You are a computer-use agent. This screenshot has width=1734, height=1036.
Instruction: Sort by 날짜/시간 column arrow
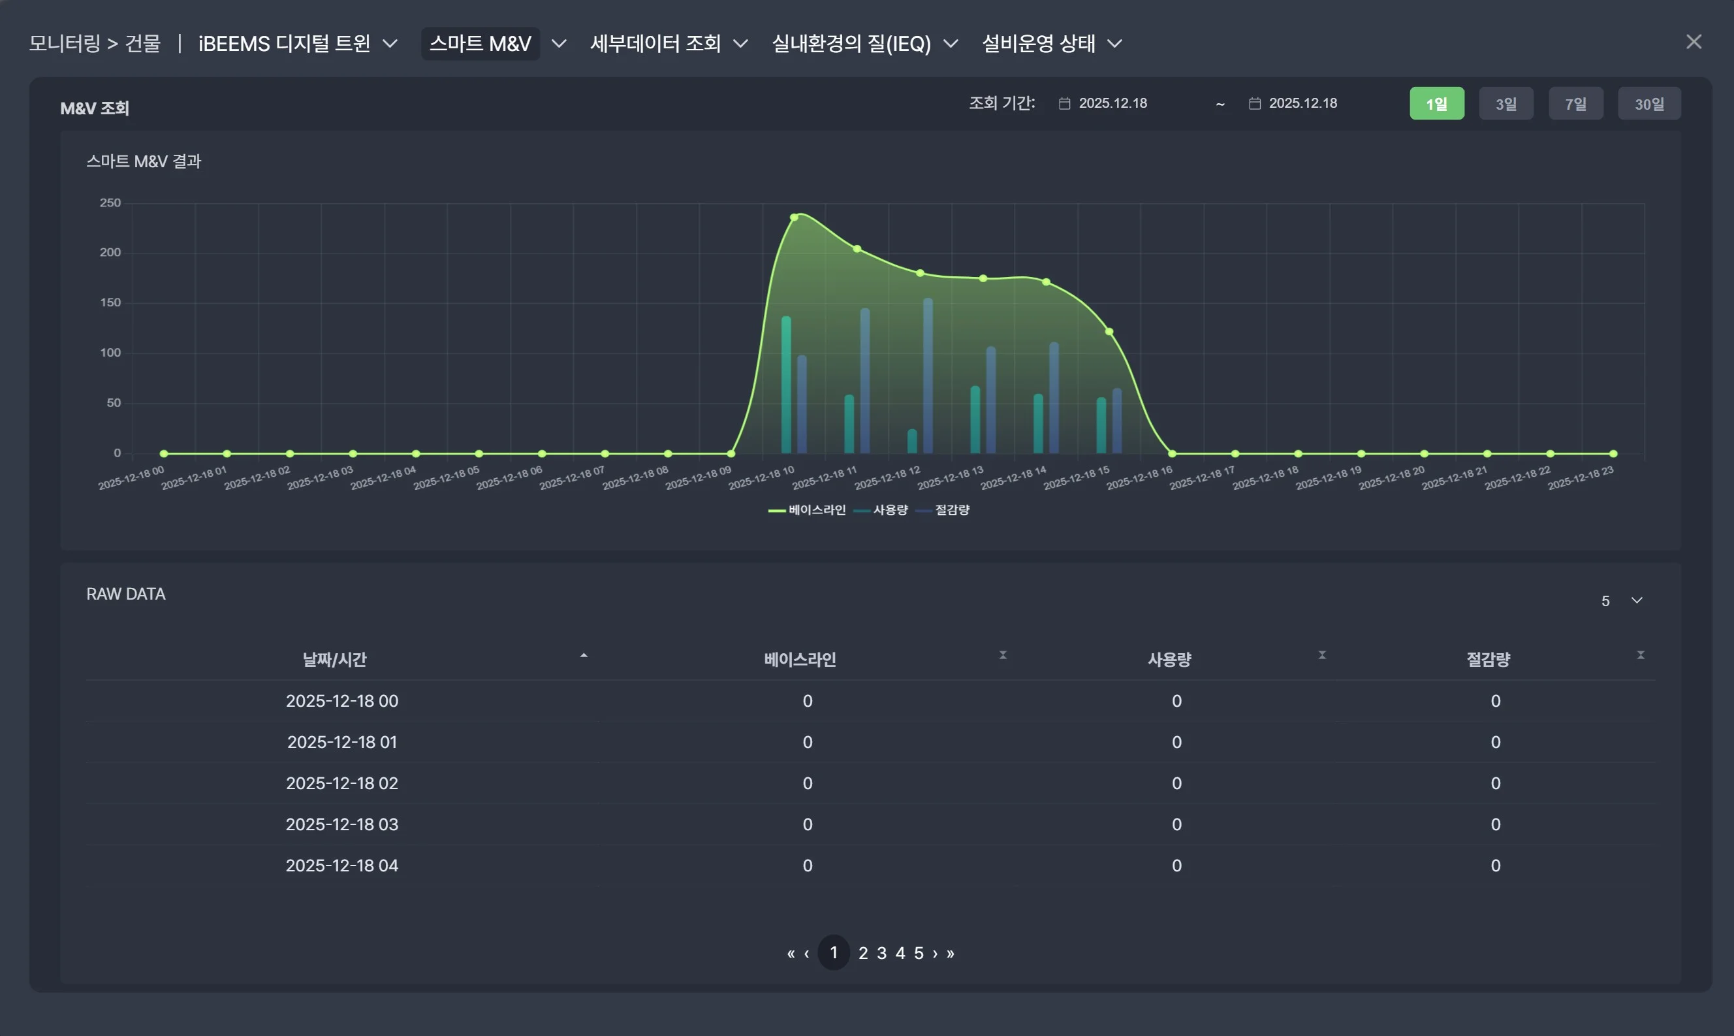coord(584,656)
